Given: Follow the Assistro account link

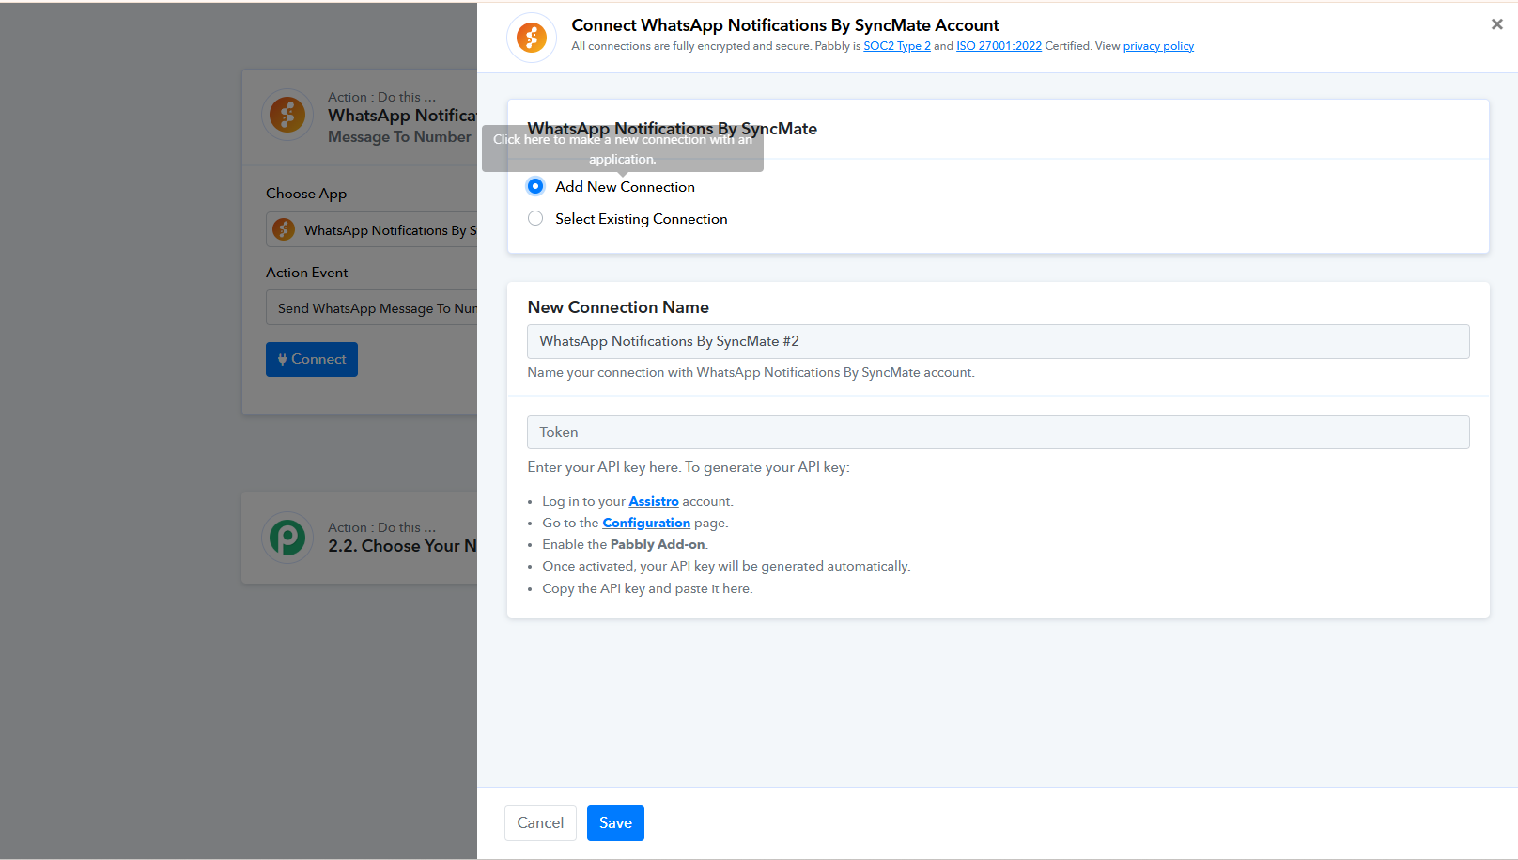Looking at the screenshot, I should [x=653, y=501].
